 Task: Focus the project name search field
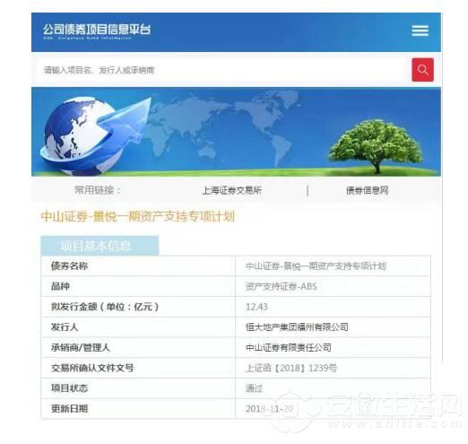pyautogui.click(x=221, y=70)
